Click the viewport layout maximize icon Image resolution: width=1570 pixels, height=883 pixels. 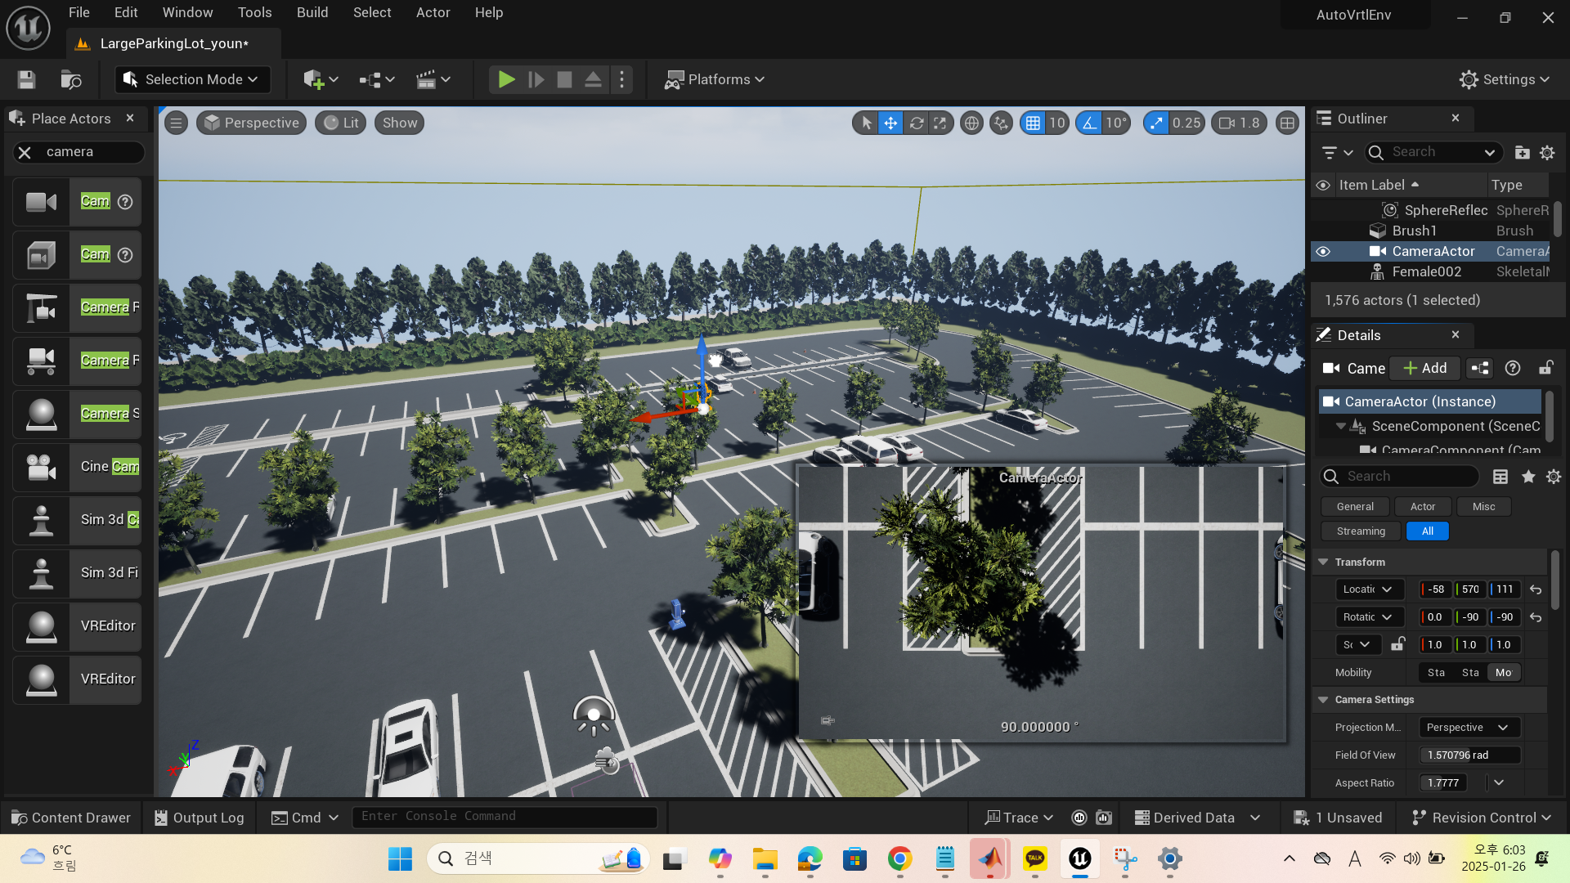click(1287, 123)
